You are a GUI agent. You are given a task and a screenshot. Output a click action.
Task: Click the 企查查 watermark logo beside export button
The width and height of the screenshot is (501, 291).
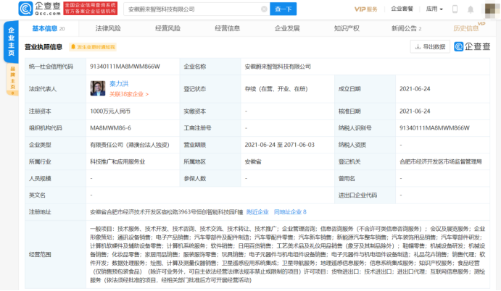473,46
